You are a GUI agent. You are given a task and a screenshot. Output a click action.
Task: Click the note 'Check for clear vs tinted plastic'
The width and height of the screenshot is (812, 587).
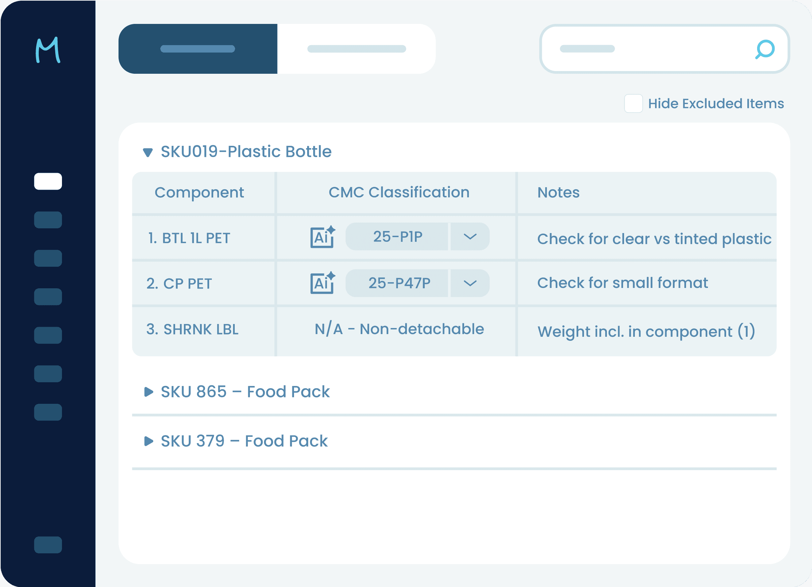(654, 239)
